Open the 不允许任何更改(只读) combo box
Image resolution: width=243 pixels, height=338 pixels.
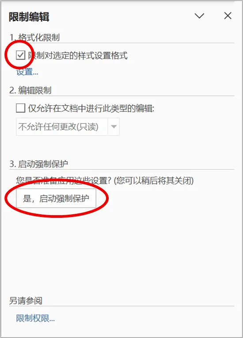[68, 127]
